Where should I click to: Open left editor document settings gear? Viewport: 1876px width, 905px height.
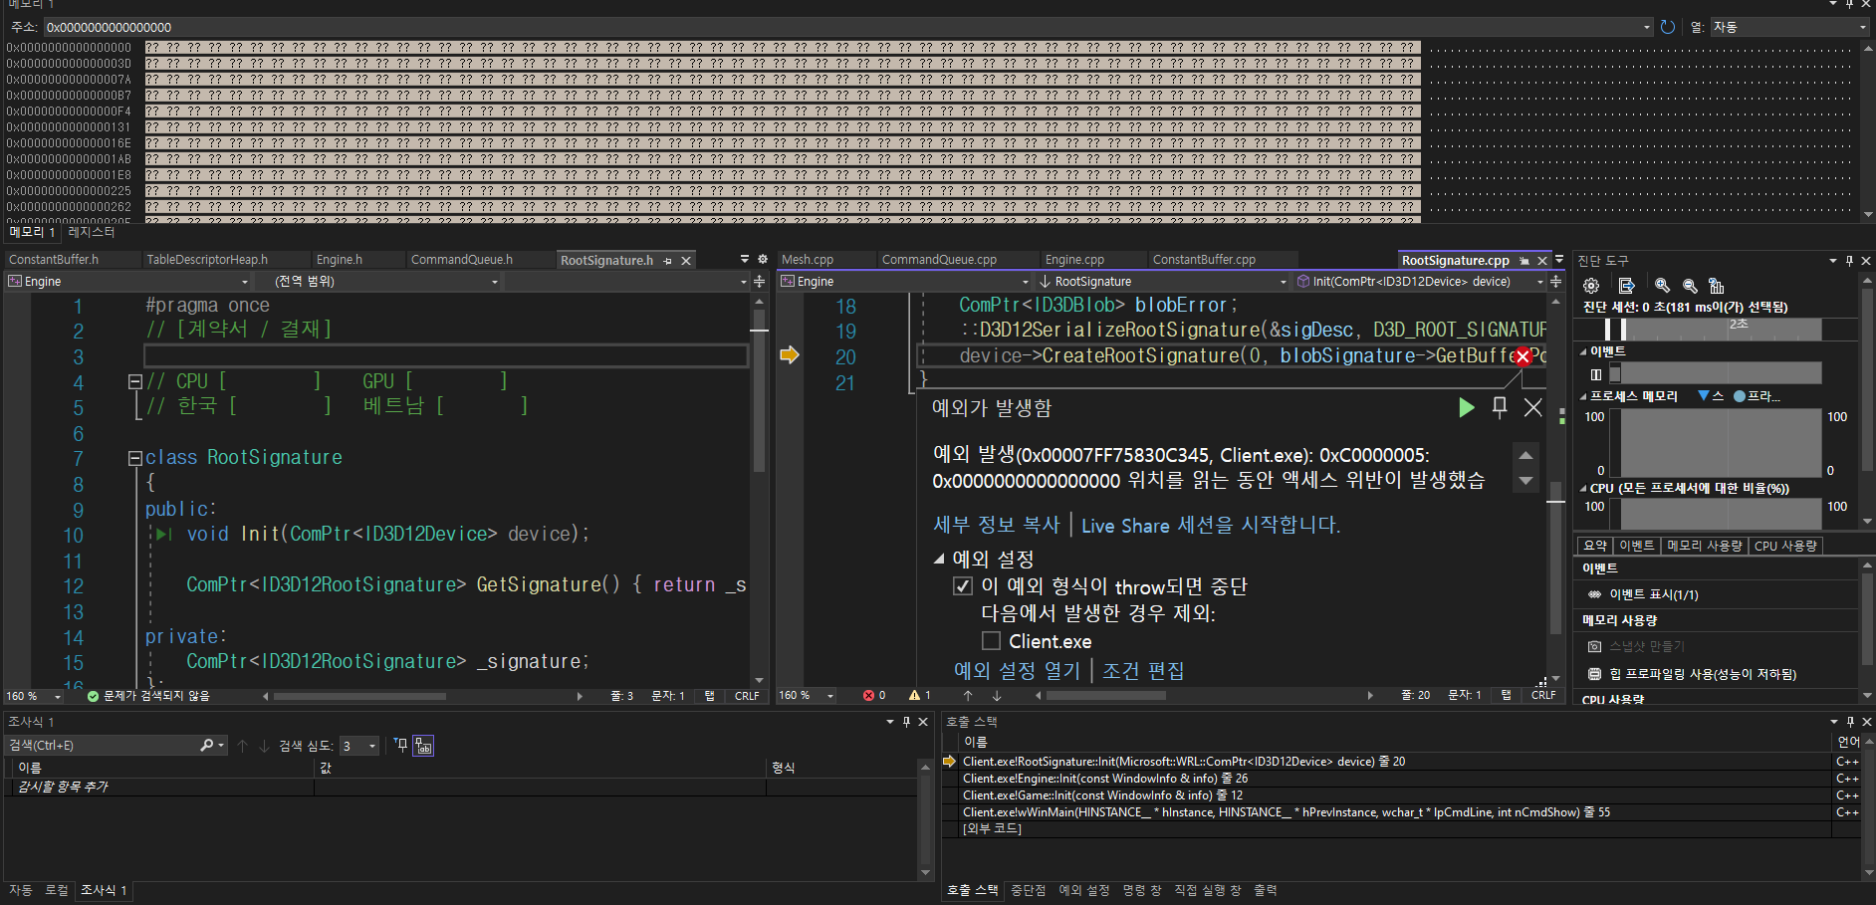coord(763,259)
